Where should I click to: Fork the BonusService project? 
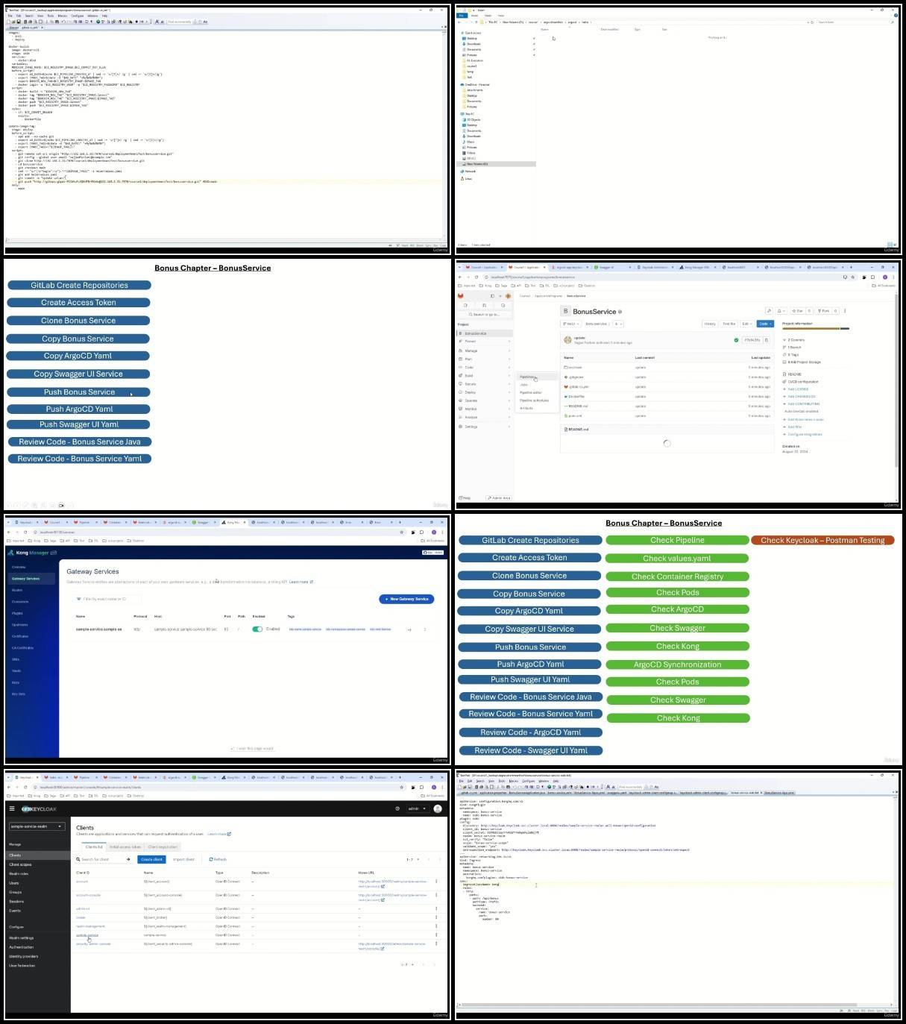pyautogui.click(x=823, y=311)
